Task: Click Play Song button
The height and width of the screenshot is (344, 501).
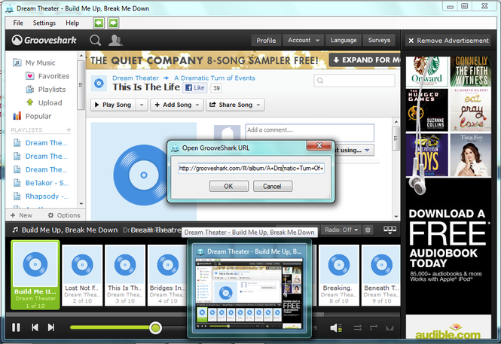Action: coord(113,105)
